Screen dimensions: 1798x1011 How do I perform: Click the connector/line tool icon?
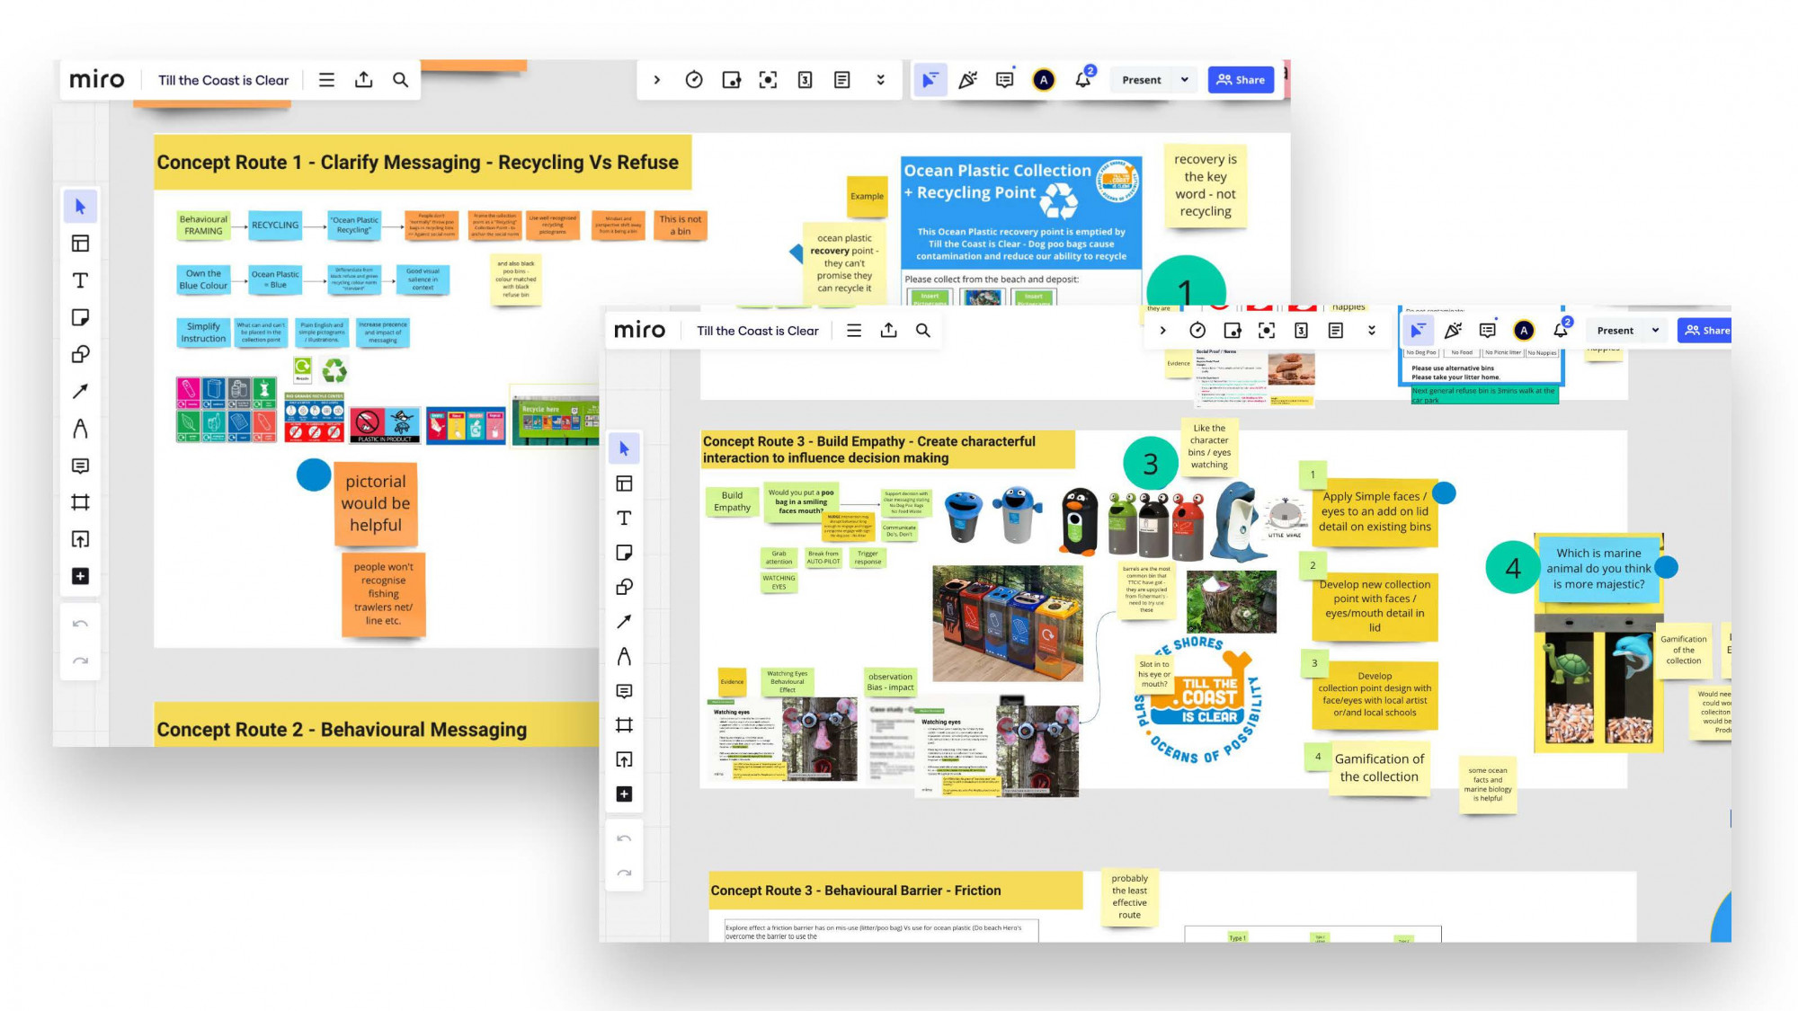79,391
